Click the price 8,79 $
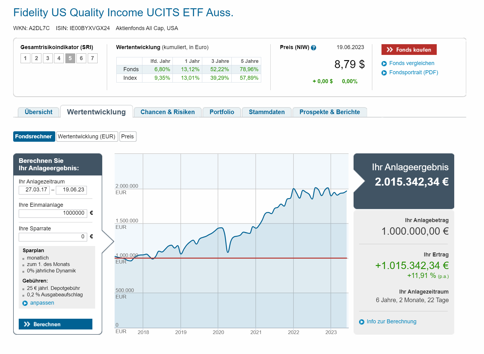This screenshot has width=484, height=354. (x=350, y=64)
